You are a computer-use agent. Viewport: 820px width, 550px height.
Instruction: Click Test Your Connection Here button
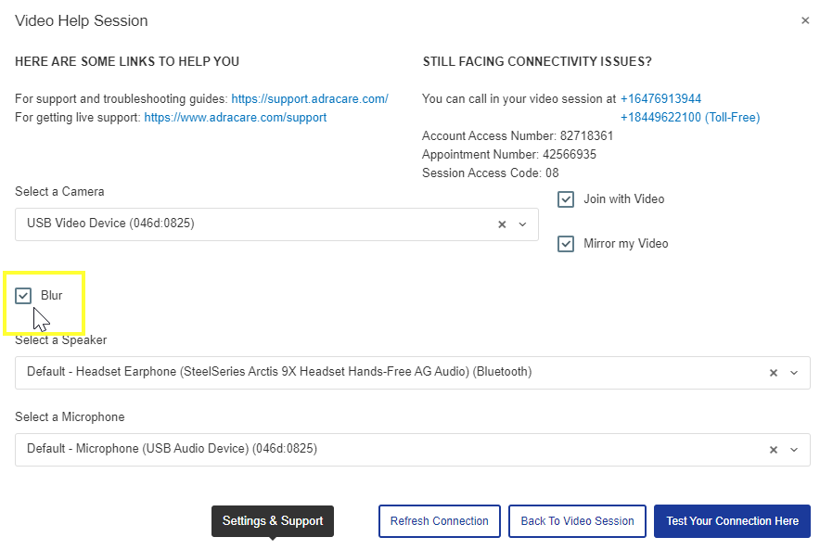[x=732, y=520]
